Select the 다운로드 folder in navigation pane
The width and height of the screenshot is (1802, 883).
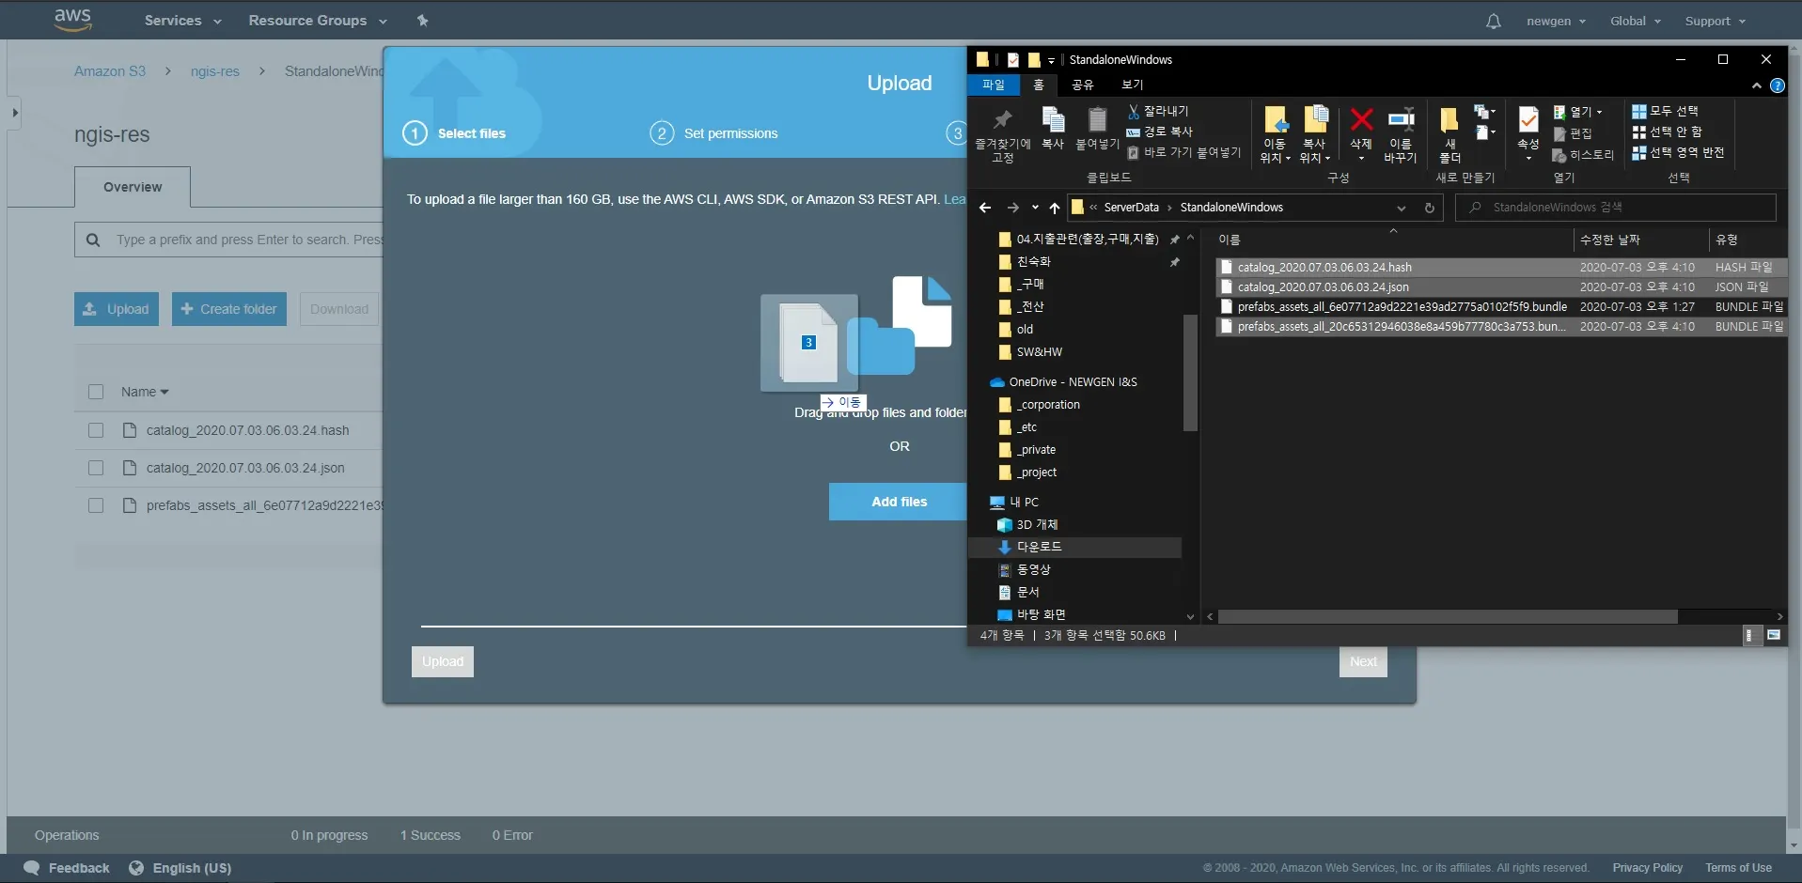click(1075, 547)
